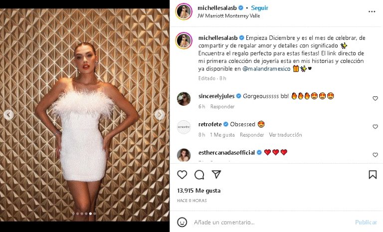Image resolution: width=383 pixels, height=232 pixels.
Task: Save the post with the bookmark icon
Action: (x=373, y=175)
